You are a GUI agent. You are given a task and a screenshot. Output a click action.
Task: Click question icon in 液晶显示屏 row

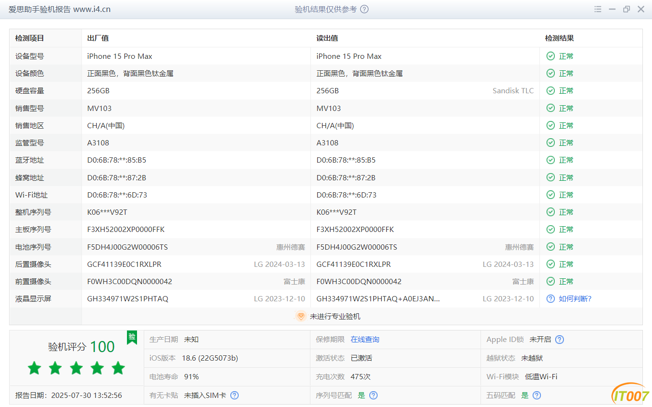point(551,299)
